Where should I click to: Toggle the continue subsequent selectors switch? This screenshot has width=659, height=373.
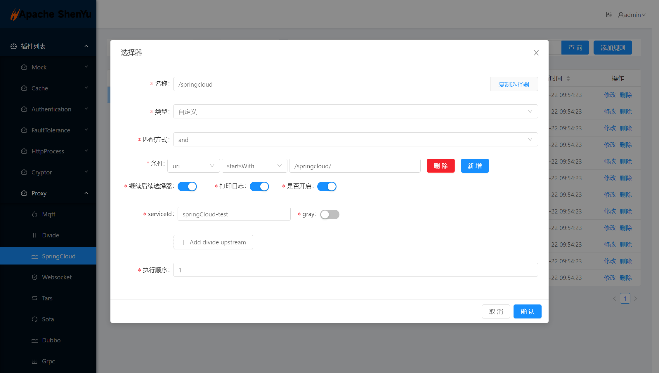[x=187, y=186]
